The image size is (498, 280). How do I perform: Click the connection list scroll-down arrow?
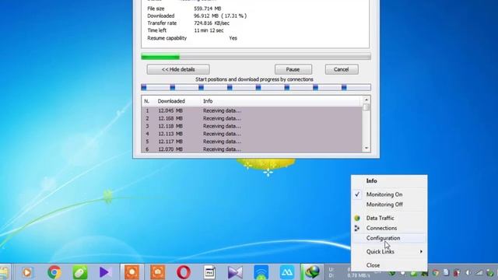366,148
